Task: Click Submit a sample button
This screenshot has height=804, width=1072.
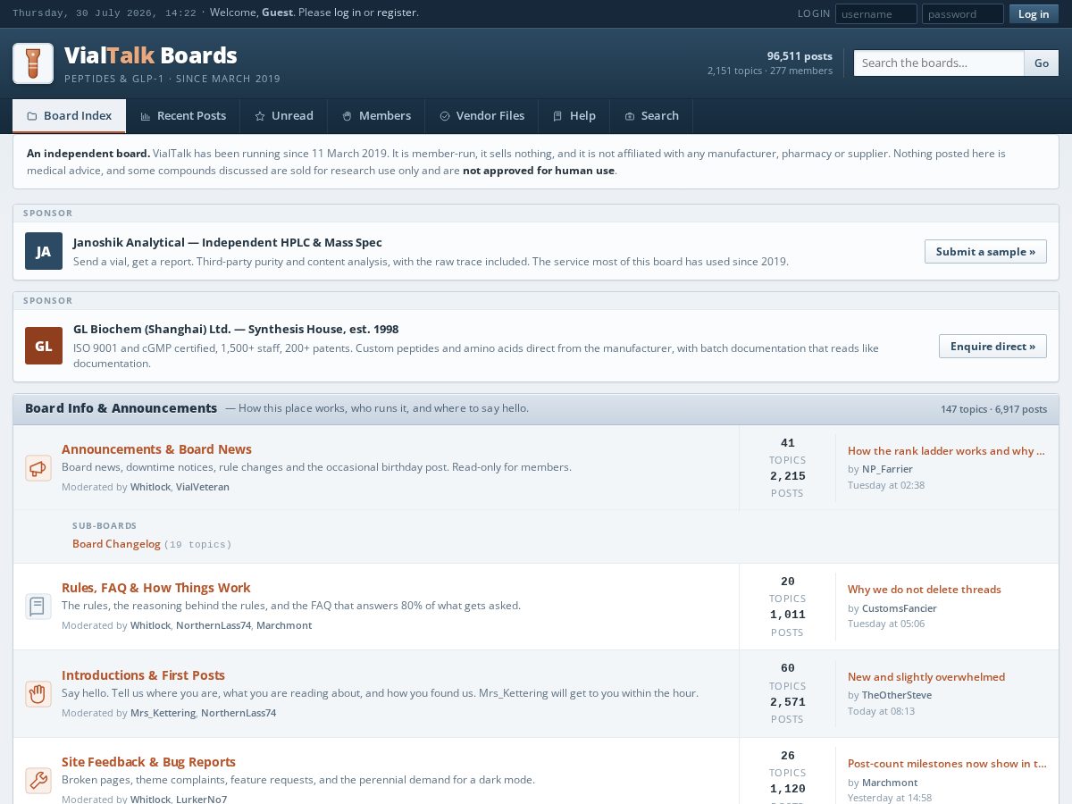Action: pyautogui.click(x=985, y=252)
